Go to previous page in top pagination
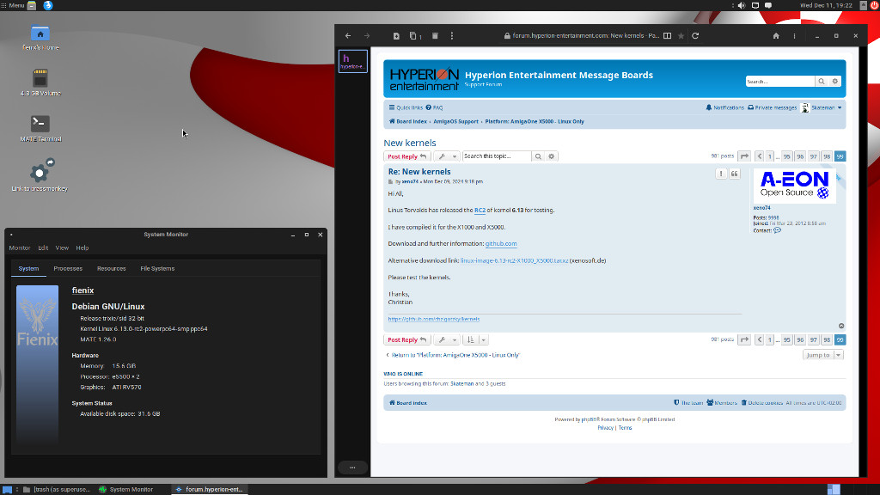Viewport: 880px width, 495px height. point(760,156)
